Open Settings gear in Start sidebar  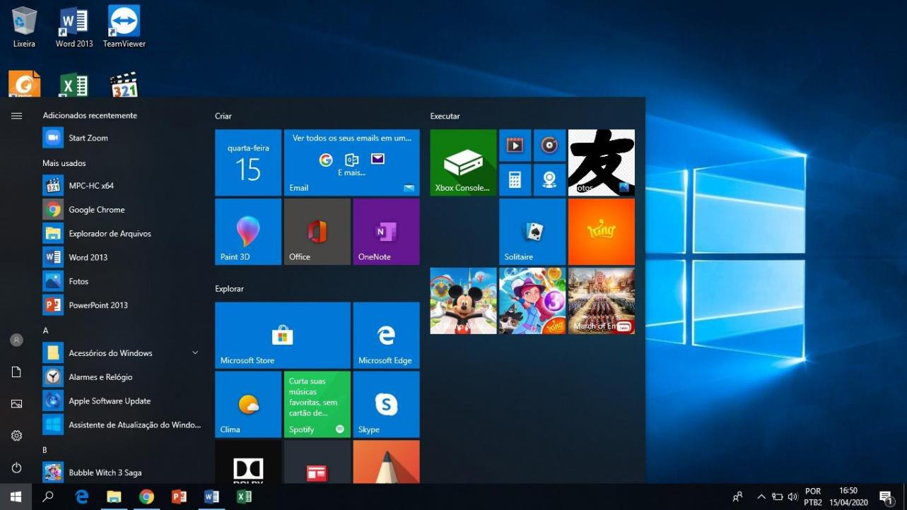(16, 436)
